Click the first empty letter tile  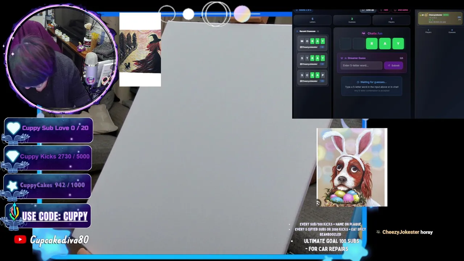pos(345,43)
